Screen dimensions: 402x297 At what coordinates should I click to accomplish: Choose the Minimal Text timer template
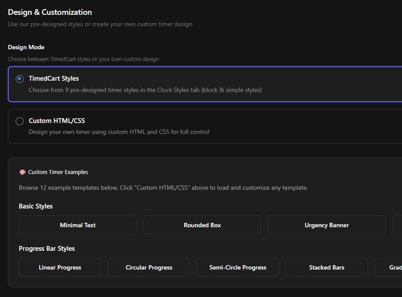77,225
